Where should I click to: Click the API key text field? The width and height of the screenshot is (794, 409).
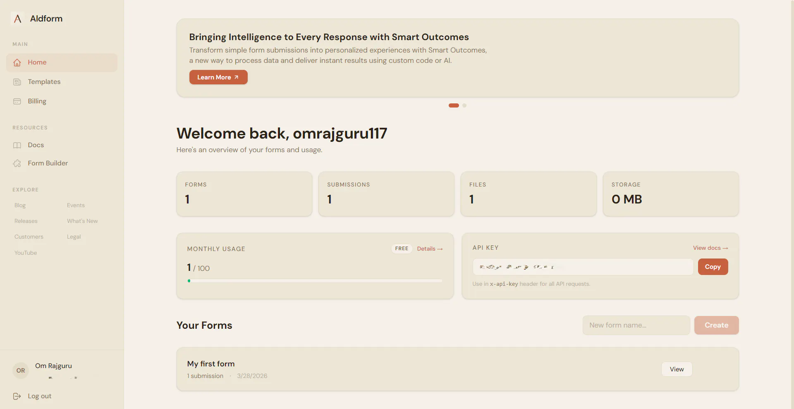click(x=583, y=267)
